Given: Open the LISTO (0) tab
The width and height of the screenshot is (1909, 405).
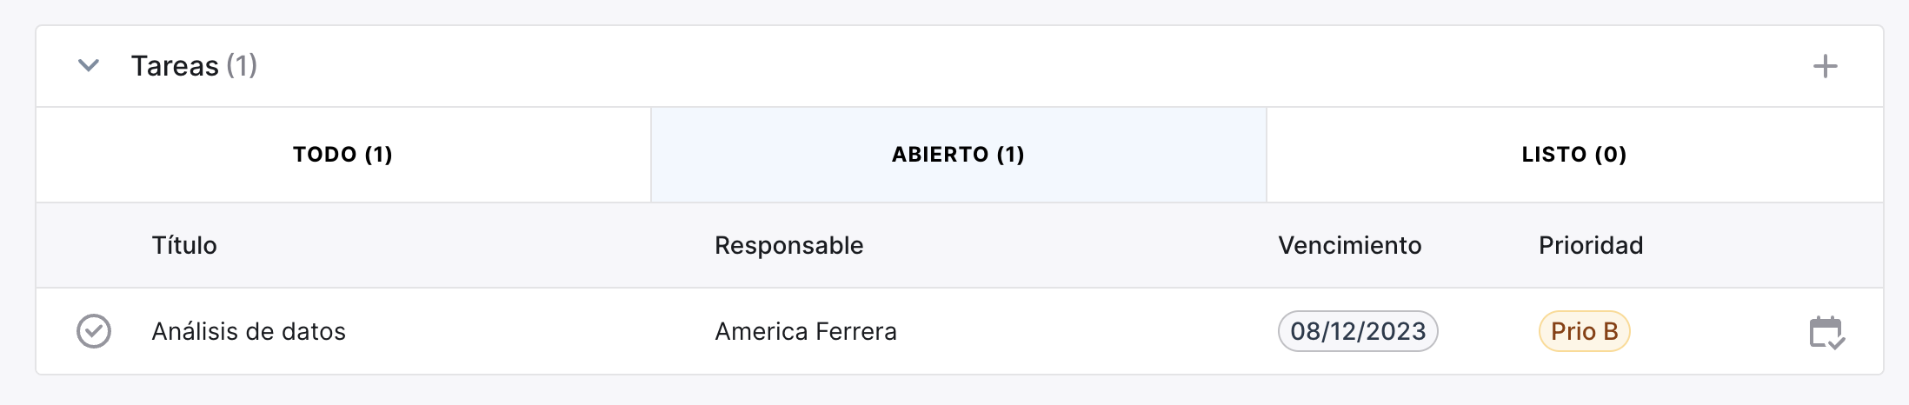Looking at the screenshot, I should click(x=1574, y=155).
